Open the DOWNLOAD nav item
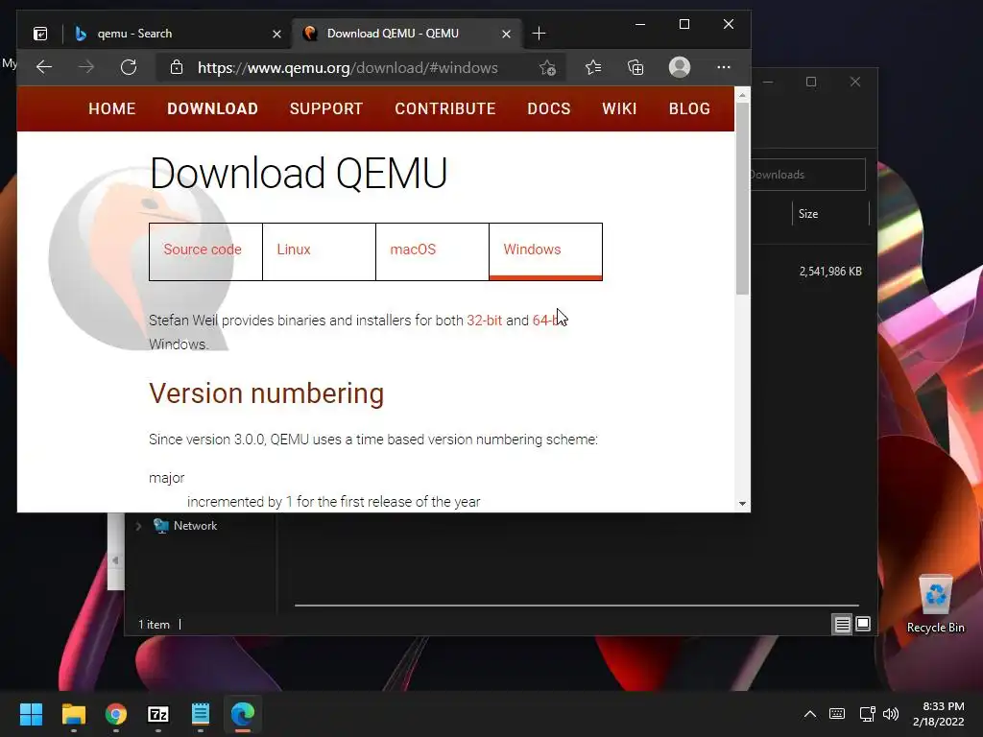 212,109
